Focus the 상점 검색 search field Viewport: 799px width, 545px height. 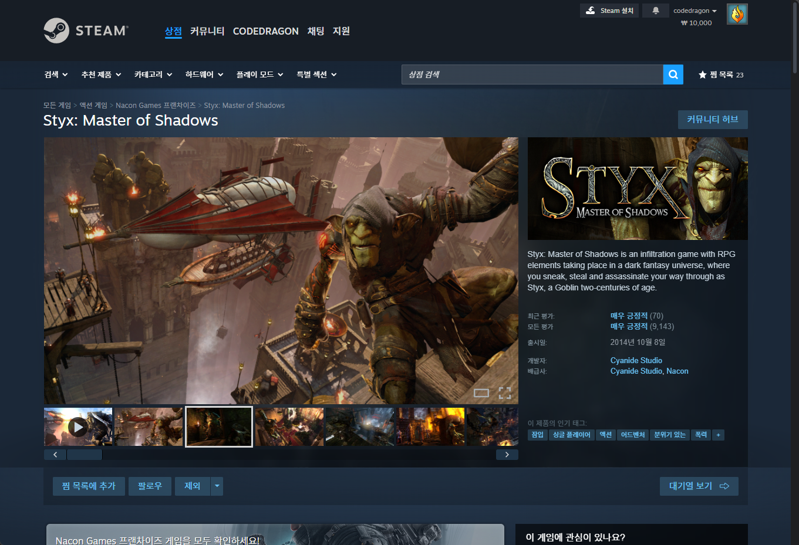click(532, 75)
